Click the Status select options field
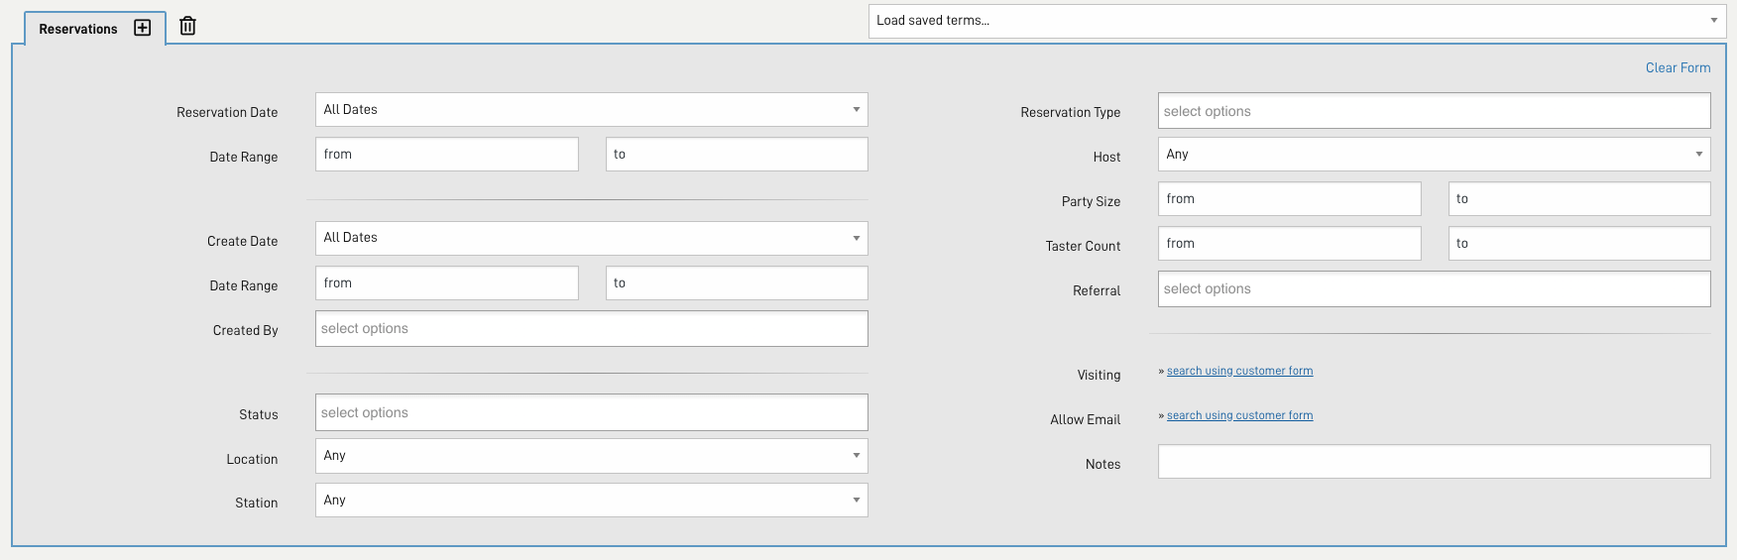The width and height of the screenshot is (1737, 560). click(x=591, y=413)
